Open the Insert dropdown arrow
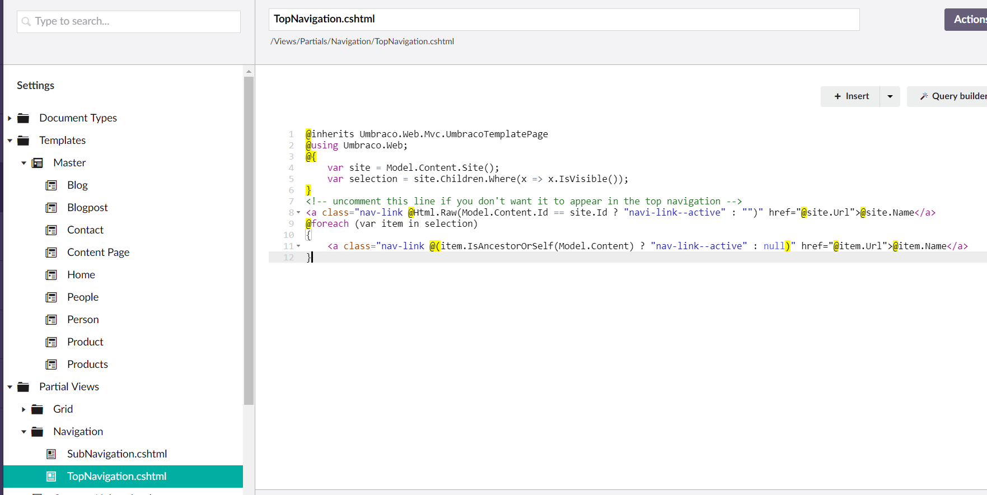The image size is (987, 495). (890, 96)
